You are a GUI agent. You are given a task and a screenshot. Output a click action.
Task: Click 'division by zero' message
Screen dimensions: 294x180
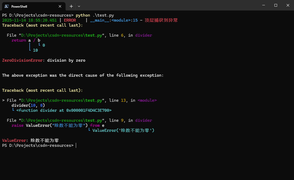(66, 60)
